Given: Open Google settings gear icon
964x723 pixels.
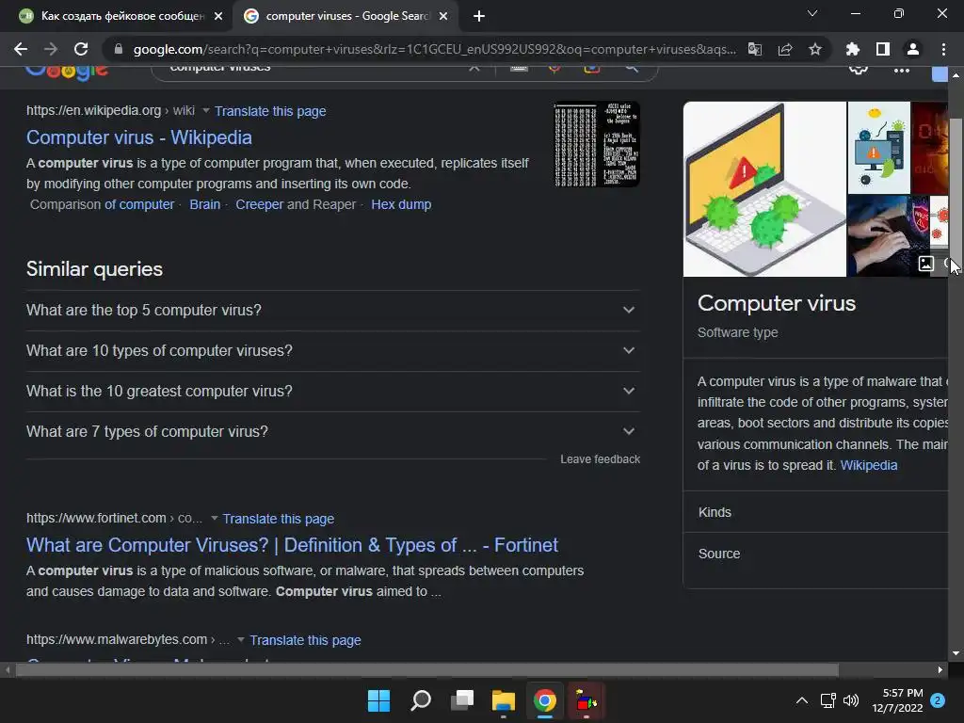Looking at the screenshot, I should [x=859, y=69].
